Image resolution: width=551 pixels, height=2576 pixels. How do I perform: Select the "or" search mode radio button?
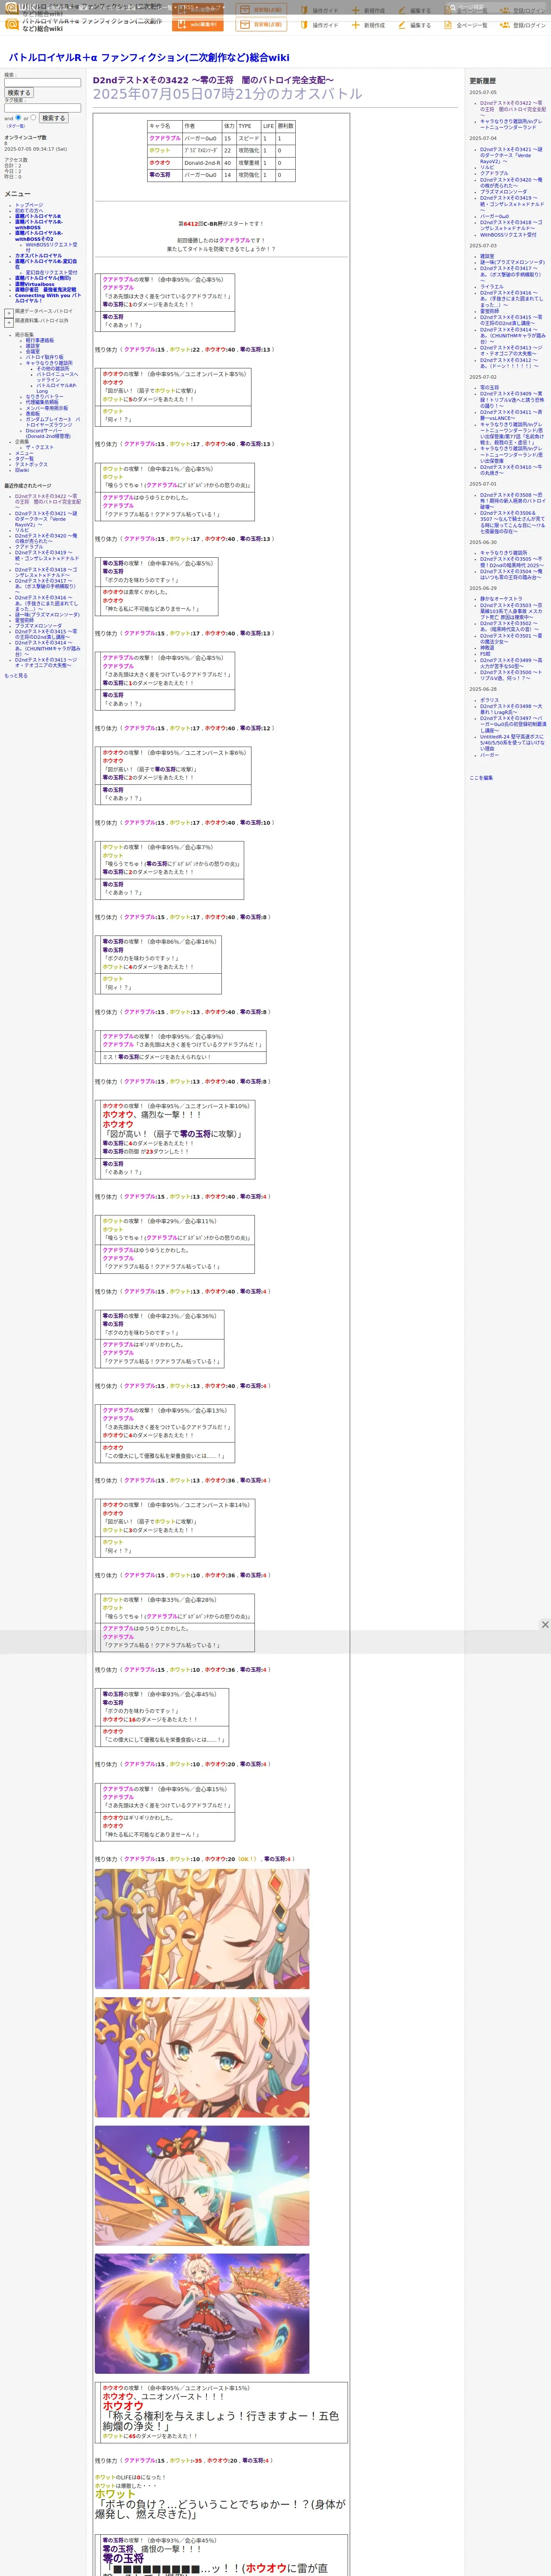pos(33,117)
